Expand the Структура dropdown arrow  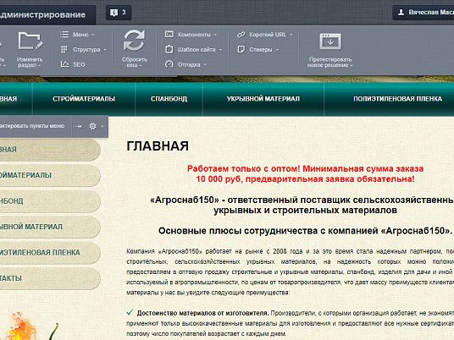click(105, 50)
